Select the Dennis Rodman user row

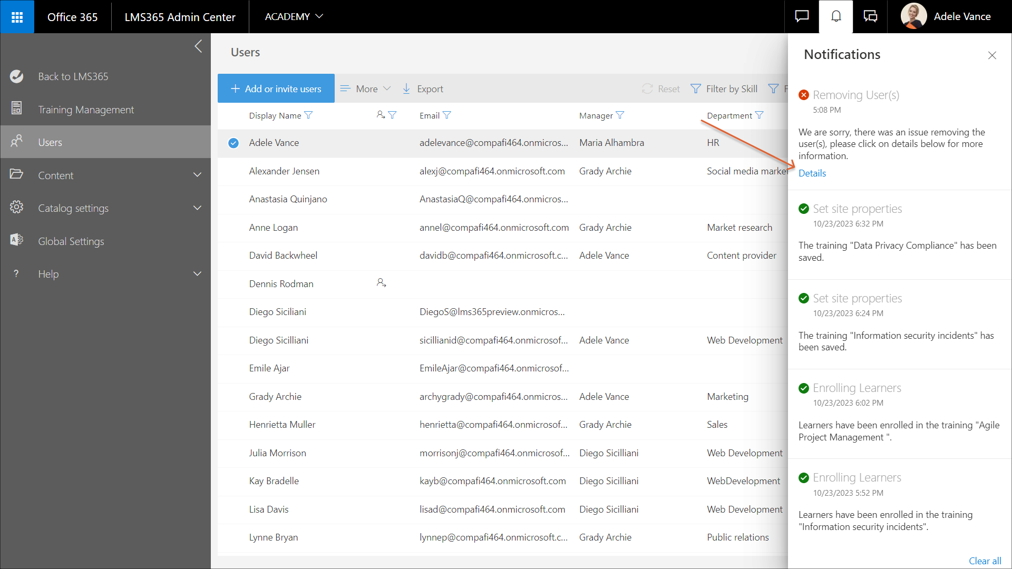click(x=281, y=284)
